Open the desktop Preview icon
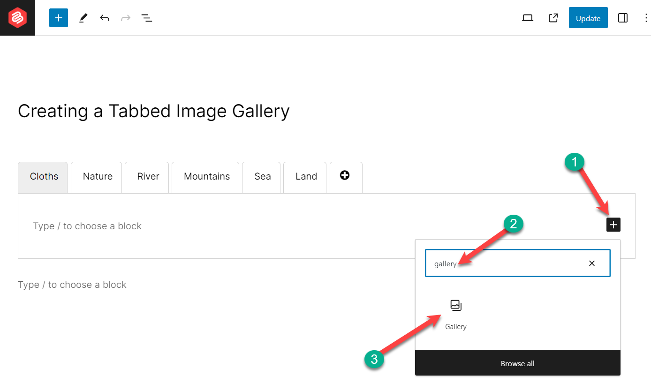 click(527, 17)
